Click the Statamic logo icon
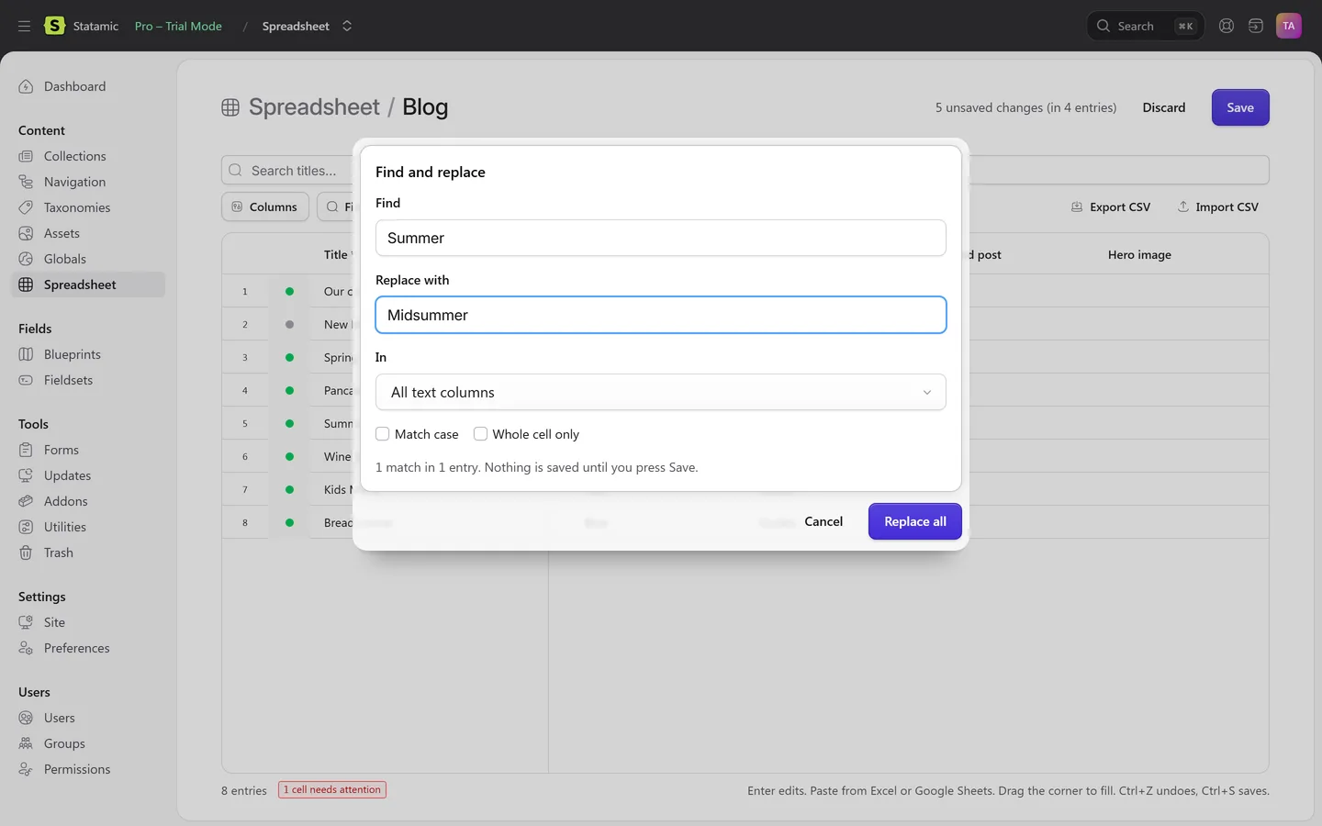This screenshot has width=1322, height=826. [x=55, y=26]
